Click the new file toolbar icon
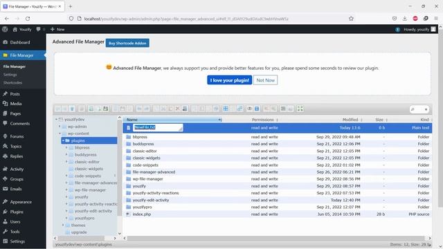Image resolution: width=443 pixels, height=249 pixels. [98, 109]
